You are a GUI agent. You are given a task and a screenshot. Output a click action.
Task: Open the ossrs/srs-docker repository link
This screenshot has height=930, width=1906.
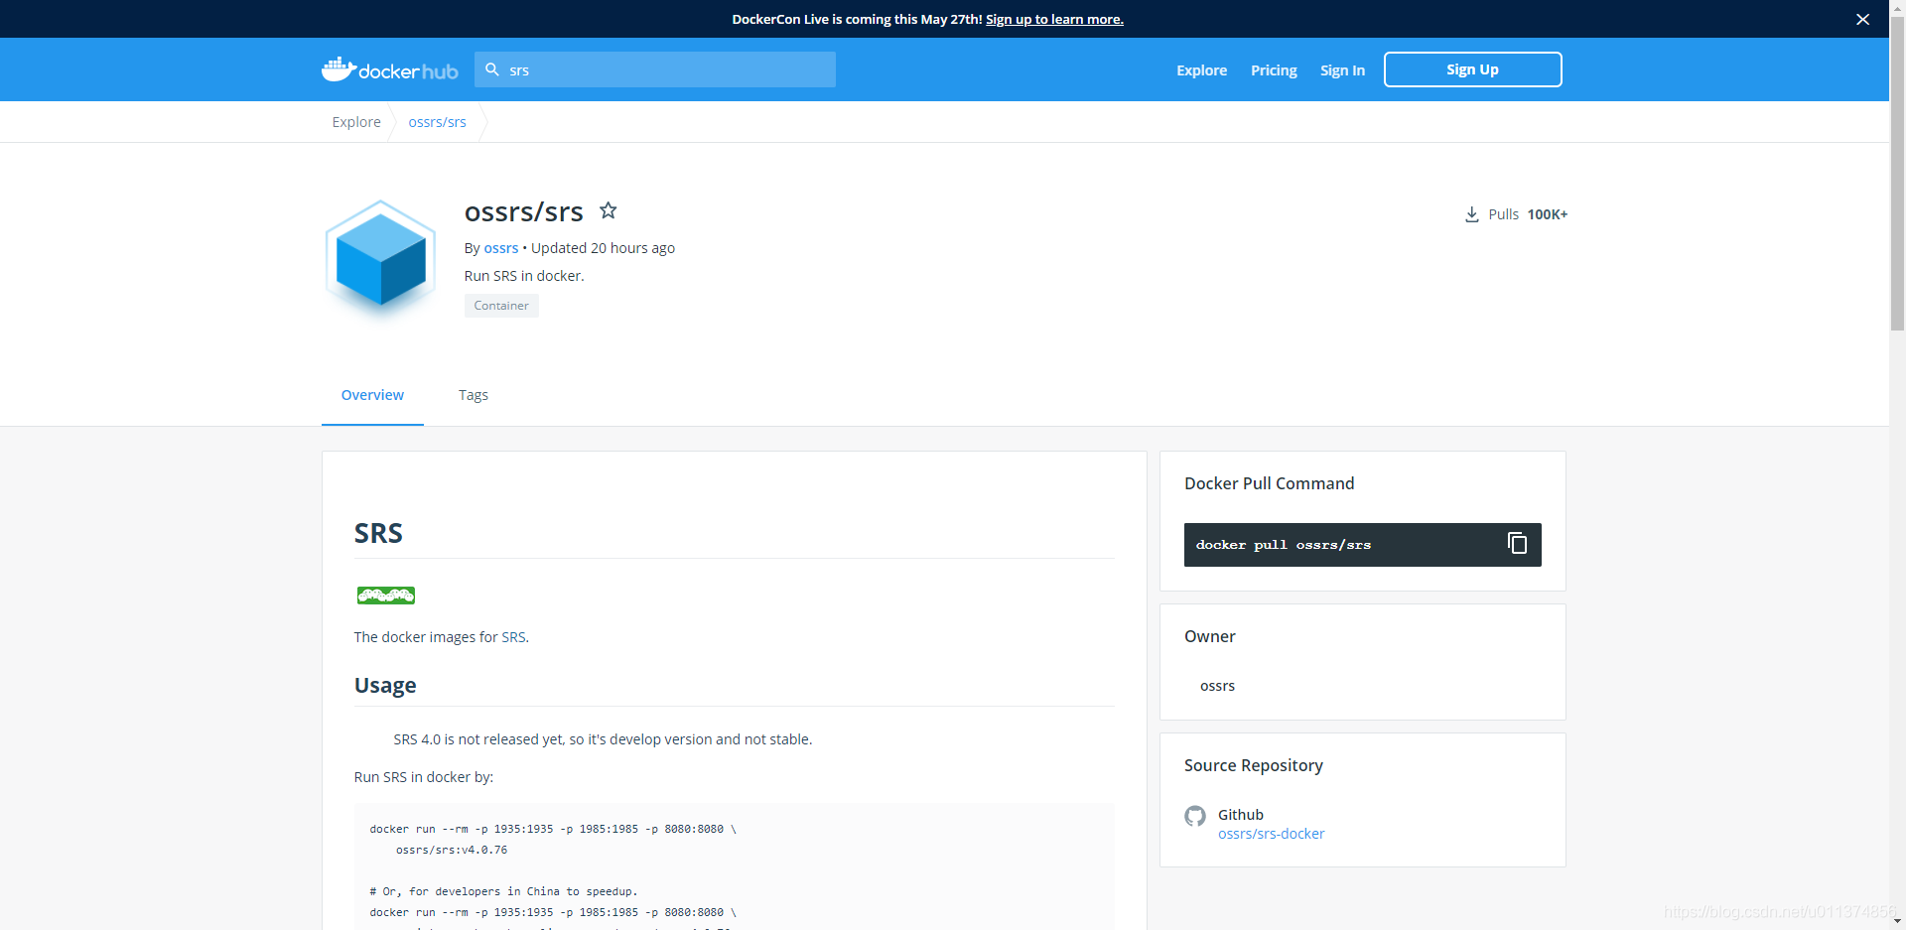(x=1271, y=834)
